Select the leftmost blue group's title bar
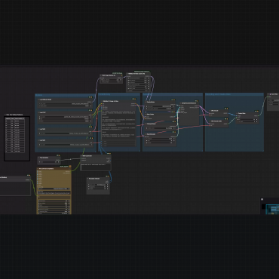This screenshot has width=279, height=279. coord(66,95)
